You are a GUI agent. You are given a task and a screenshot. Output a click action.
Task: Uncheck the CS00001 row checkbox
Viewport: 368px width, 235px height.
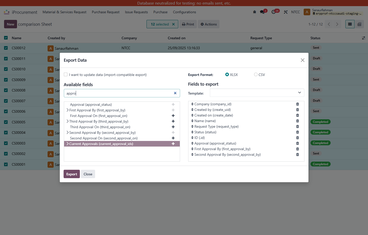(x=6, y=164)
